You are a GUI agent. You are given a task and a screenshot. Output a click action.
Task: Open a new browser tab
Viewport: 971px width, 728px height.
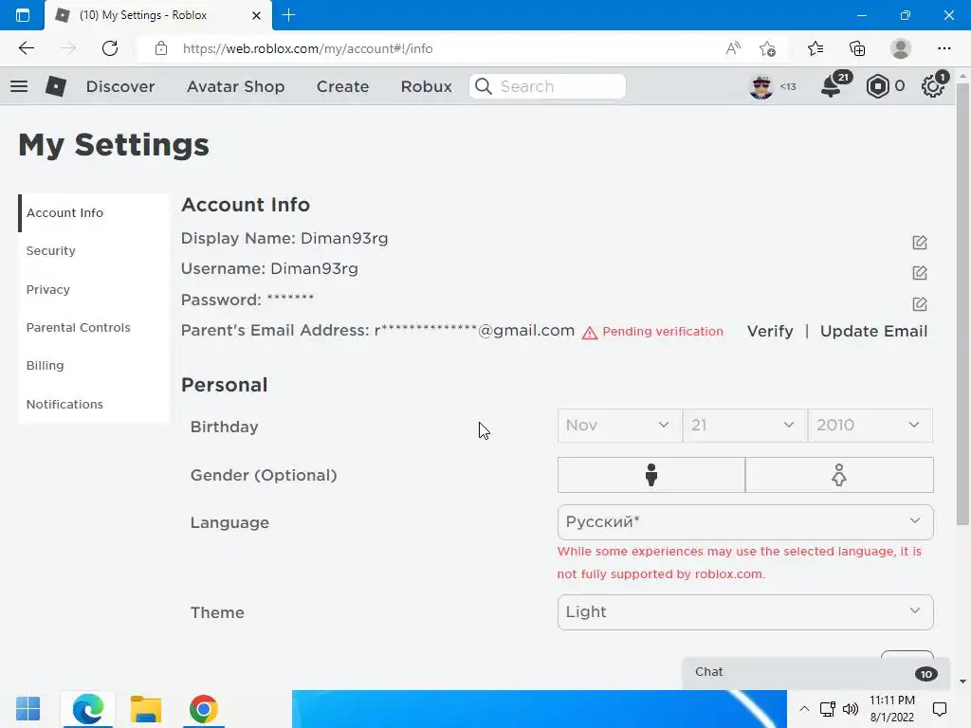(288, 15)
